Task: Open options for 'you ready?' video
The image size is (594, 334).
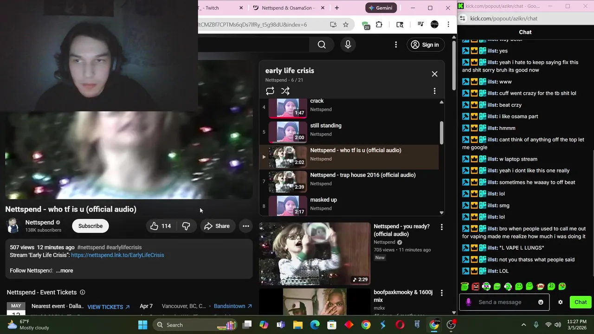Action: 441,227
